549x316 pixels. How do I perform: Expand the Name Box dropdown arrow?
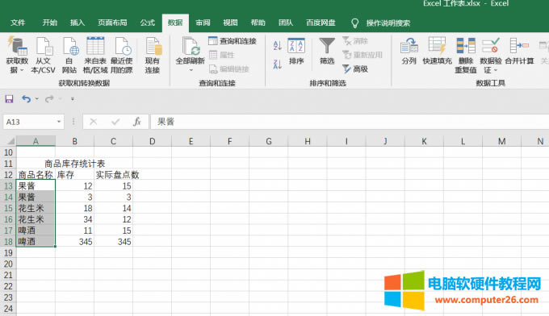pos(59,122)
